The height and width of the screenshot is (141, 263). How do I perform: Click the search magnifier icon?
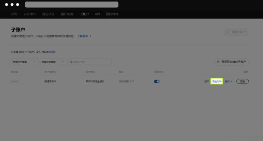coord(72,62)
